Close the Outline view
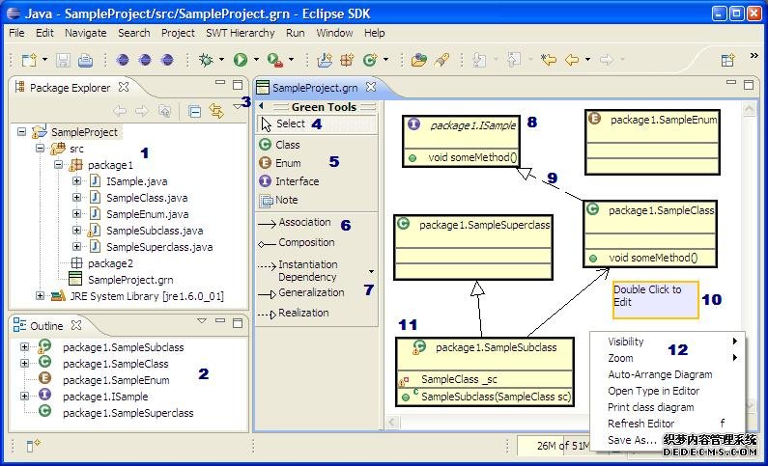This screenshot has height=466, width=768. (76, 325)
